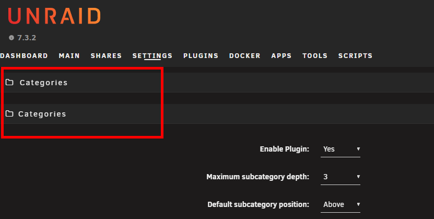Click folder icon of second Categories header
Image resolution: width=434 pixels, height=219 pixels.
(9, 113)
